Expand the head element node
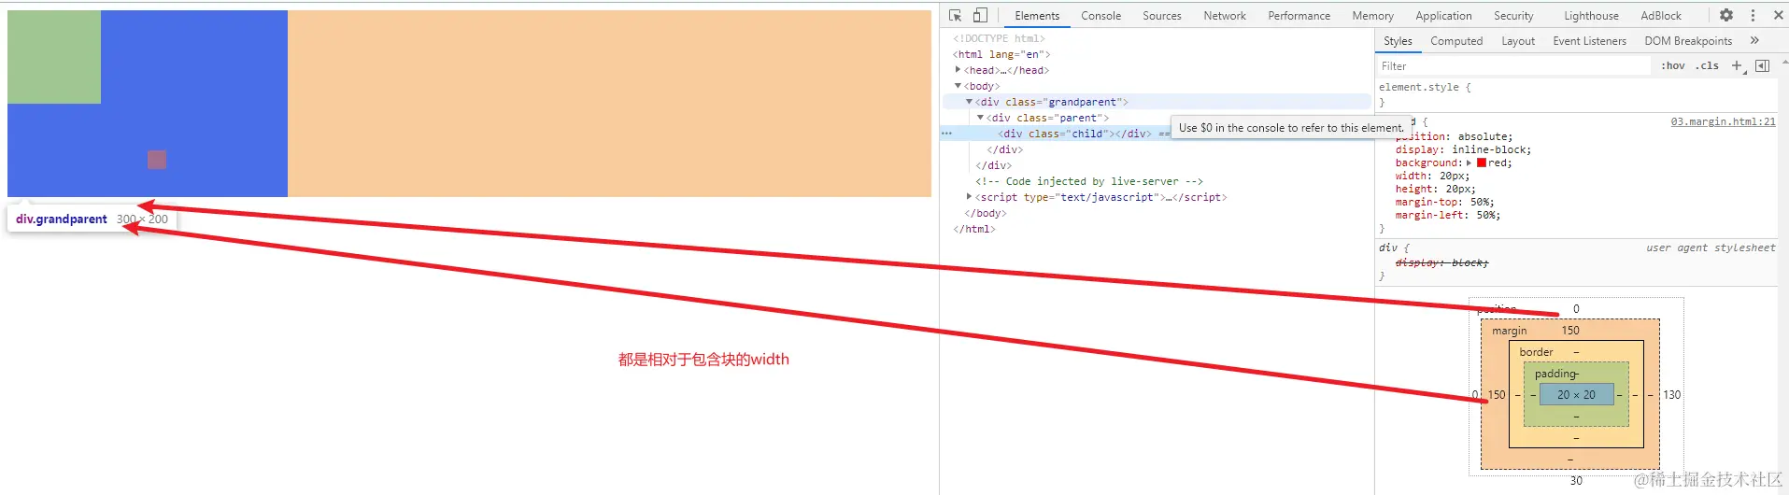 tap(958, 70)
